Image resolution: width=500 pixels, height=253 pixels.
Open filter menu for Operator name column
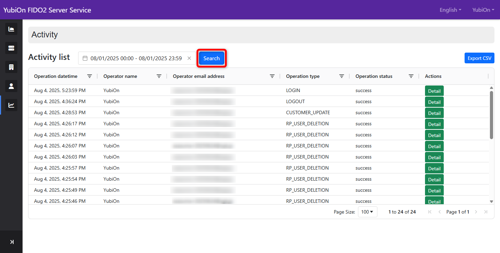pyautogui.click(x=159, y=76)
